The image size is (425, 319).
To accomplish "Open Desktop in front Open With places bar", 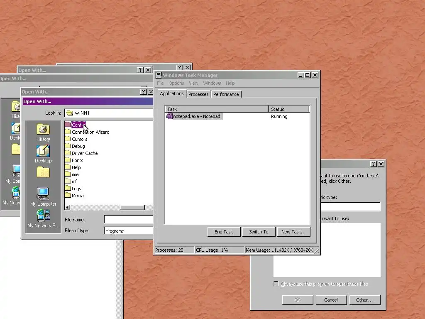I will 43,154.
